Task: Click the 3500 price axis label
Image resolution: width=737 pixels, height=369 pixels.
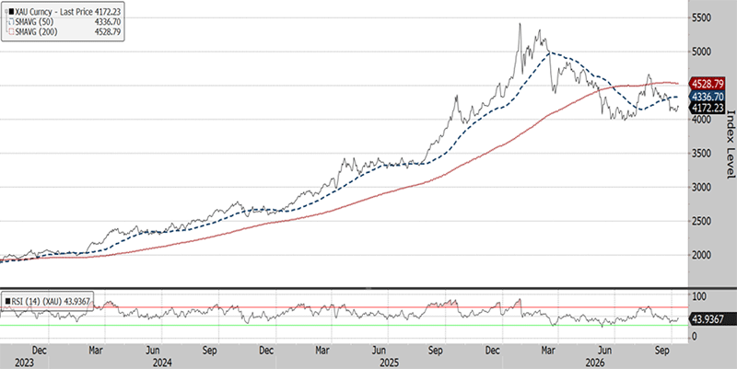Action: [702, 154]
